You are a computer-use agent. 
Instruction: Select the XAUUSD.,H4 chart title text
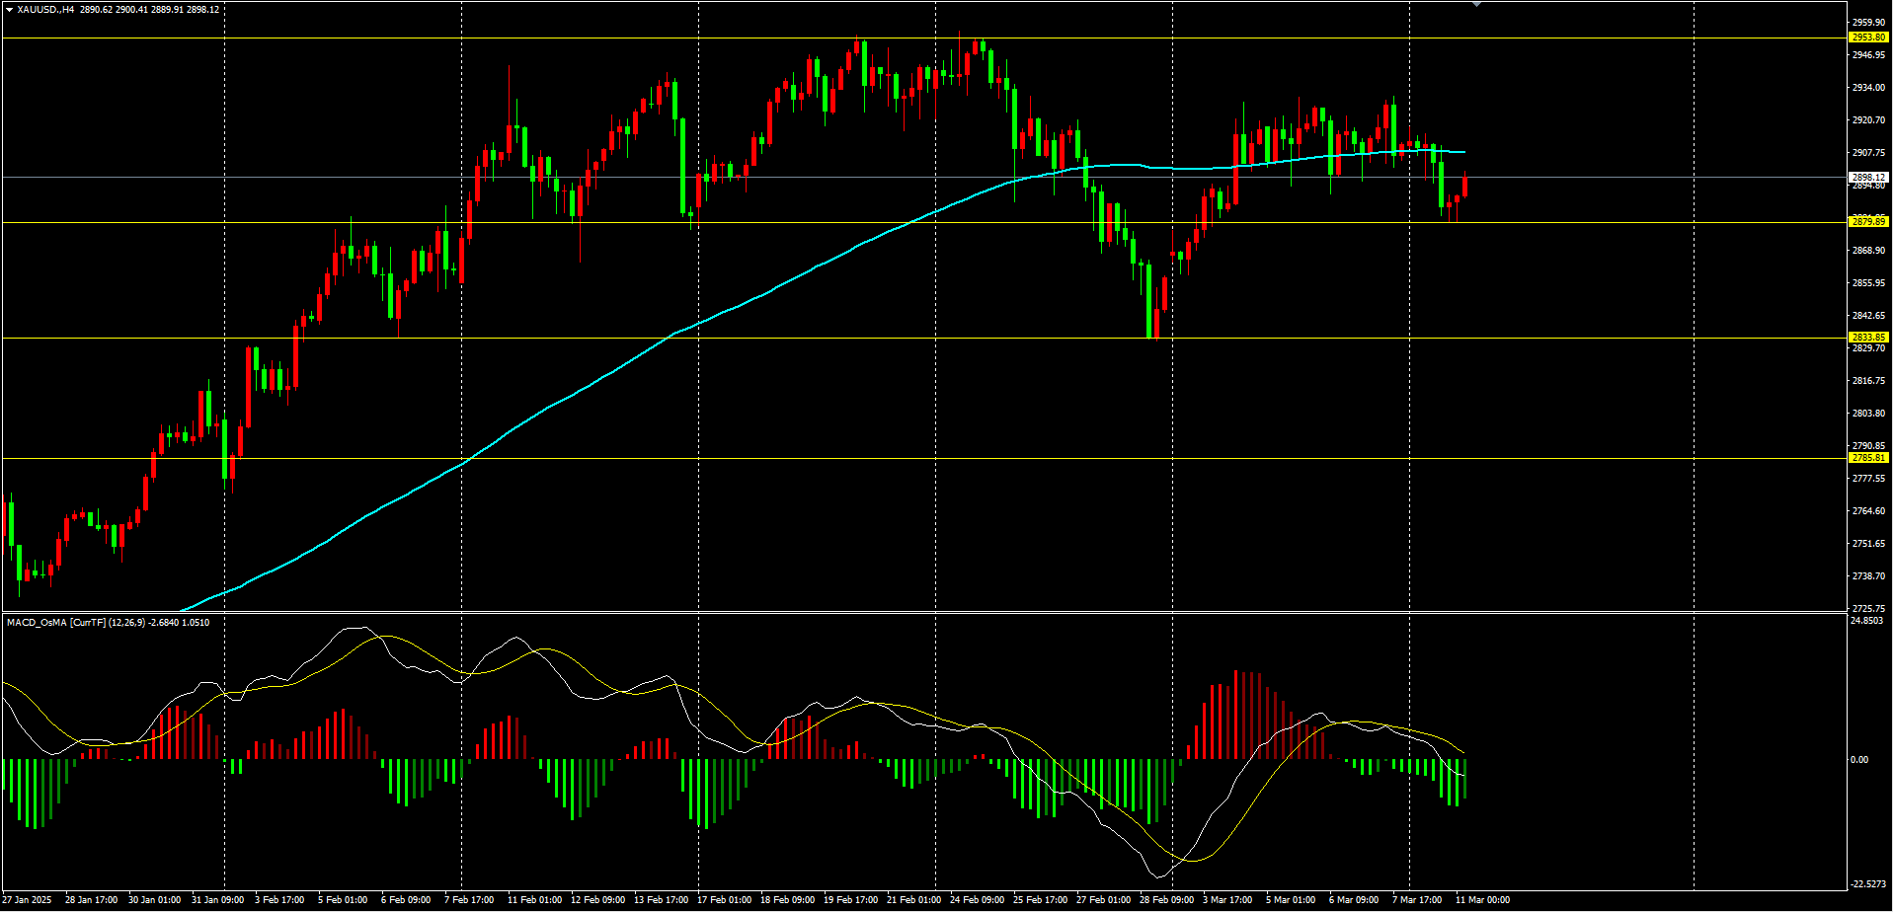click(45, 10)
